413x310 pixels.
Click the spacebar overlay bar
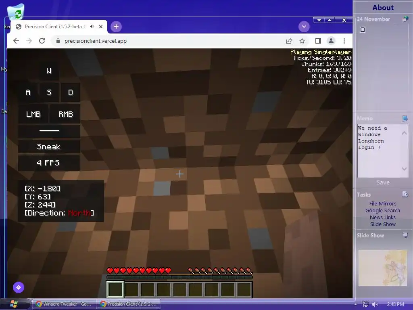pyautogui.click(x=49, y=131)
